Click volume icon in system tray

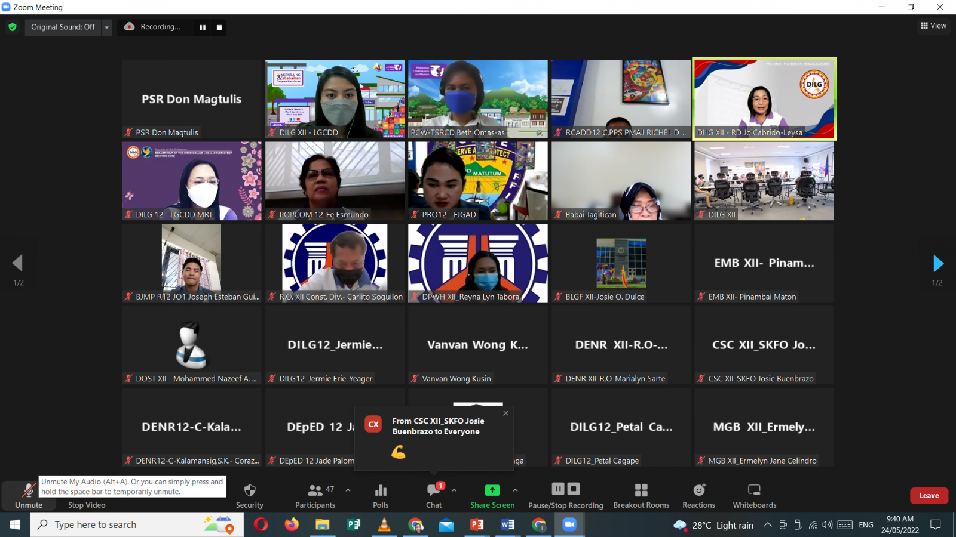[828, 525]
